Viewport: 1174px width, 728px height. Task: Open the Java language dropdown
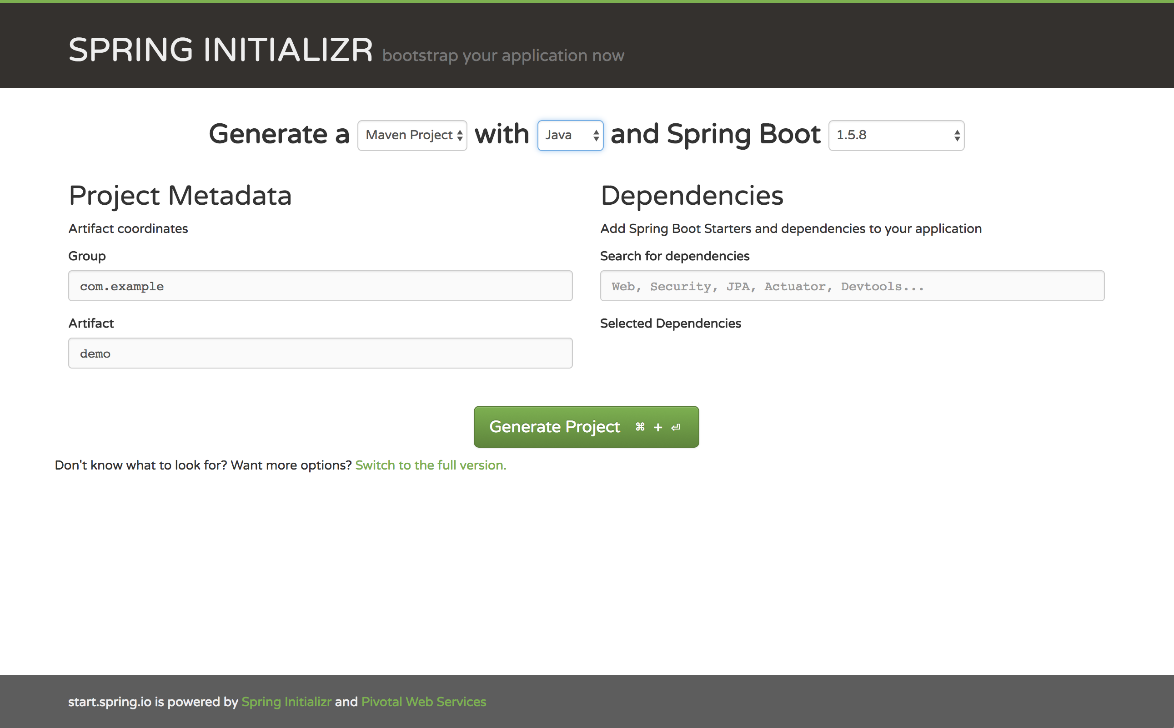pyautogui.click(x=570, y=135)
